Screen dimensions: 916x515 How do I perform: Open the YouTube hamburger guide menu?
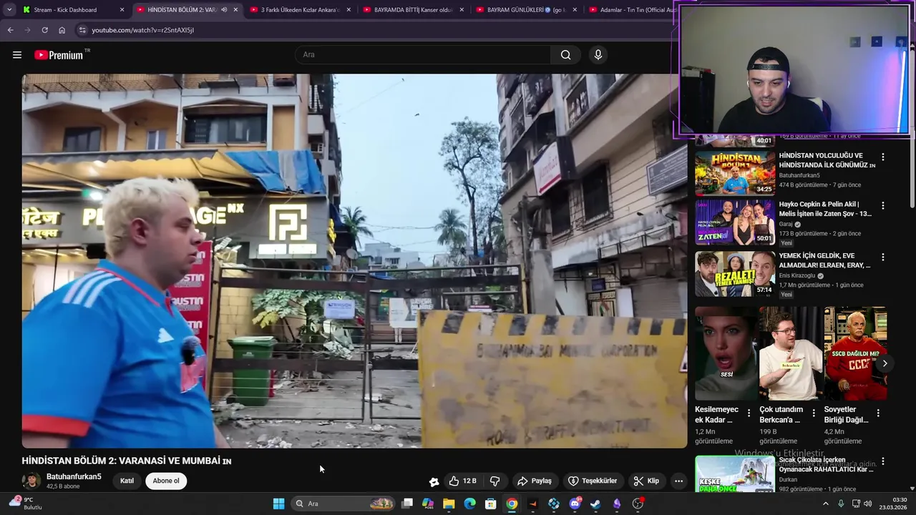(x=17, y=55)
